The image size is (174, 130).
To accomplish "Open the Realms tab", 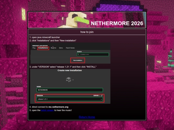I will point(53,48).
